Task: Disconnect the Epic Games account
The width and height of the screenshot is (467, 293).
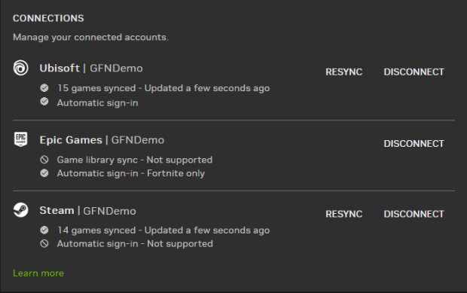Action: (414, 144)
